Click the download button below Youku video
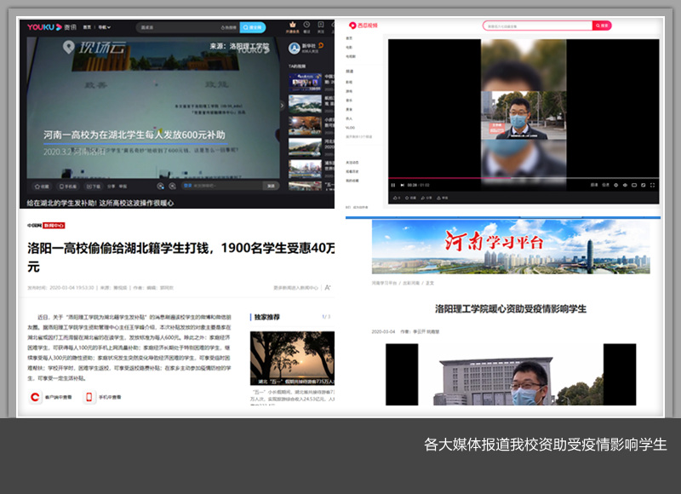Image resolution: width=681 pixels, height=494 pixels. click(x=94, y=185)
